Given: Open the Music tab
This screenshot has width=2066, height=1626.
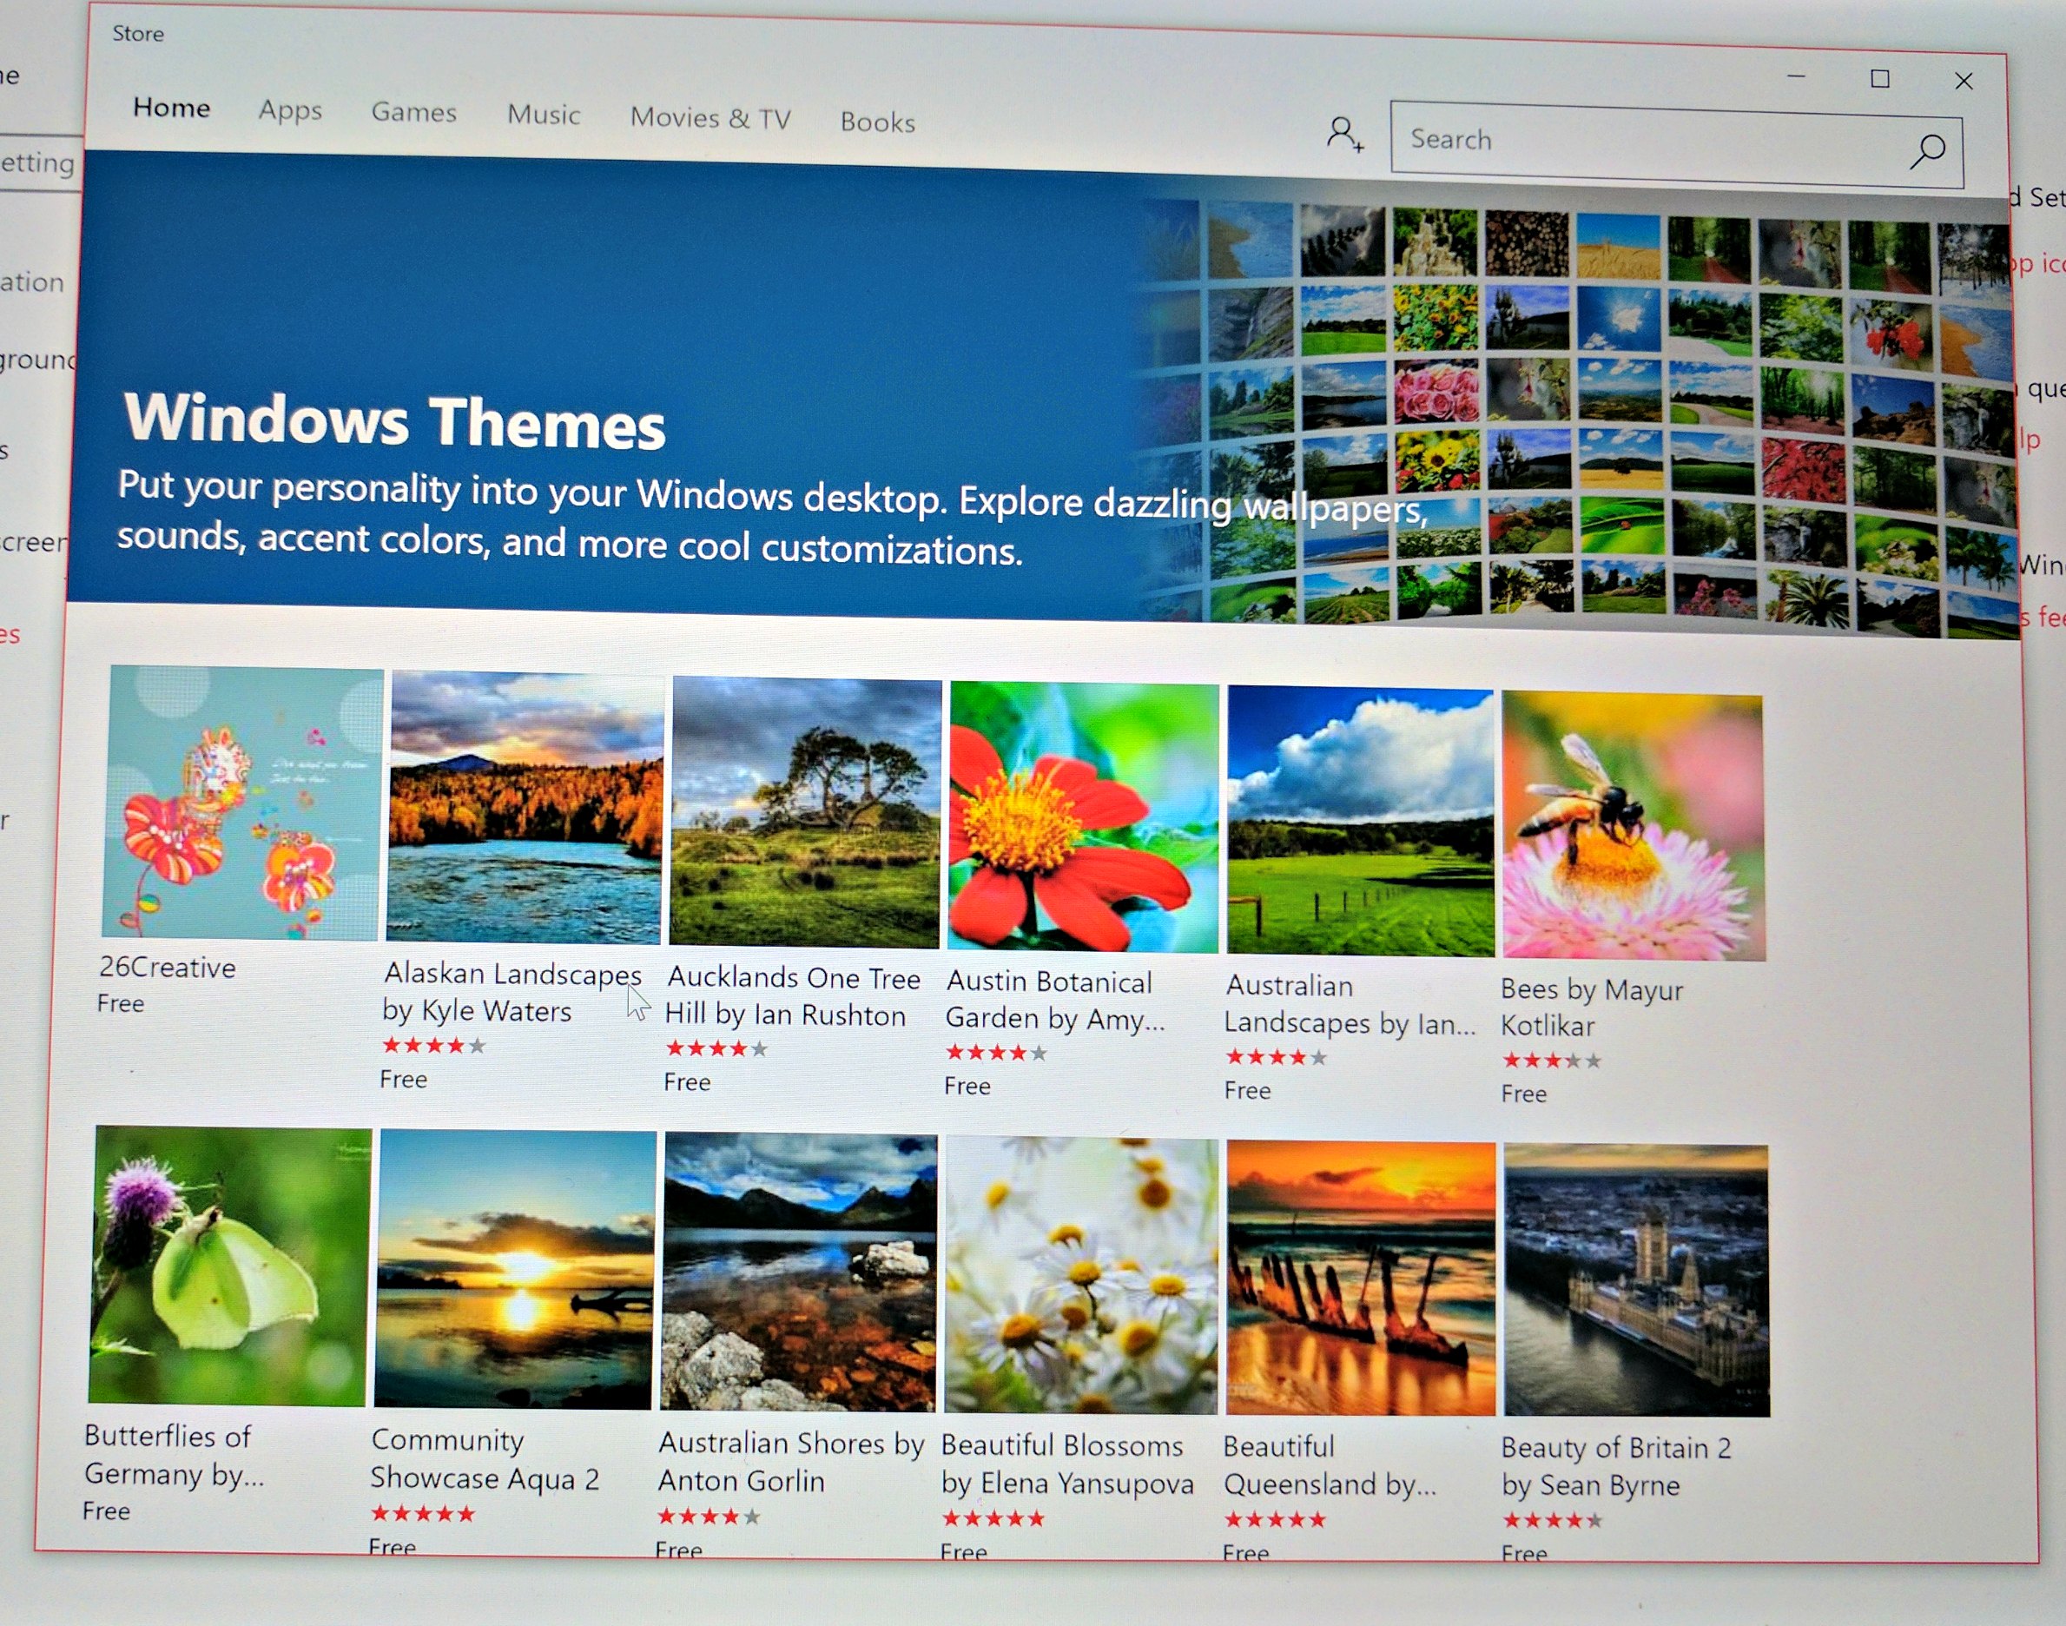Looking at the screenshot, I should pos(544,116).
